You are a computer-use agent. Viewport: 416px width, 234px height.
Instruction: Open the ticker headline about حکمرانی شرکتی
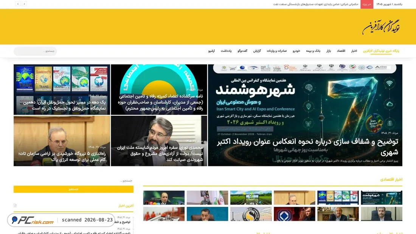point(316,4)
